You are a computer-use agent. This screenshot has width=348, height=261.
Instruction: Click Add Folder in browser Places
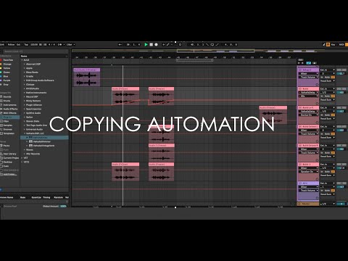pos(9,174)
